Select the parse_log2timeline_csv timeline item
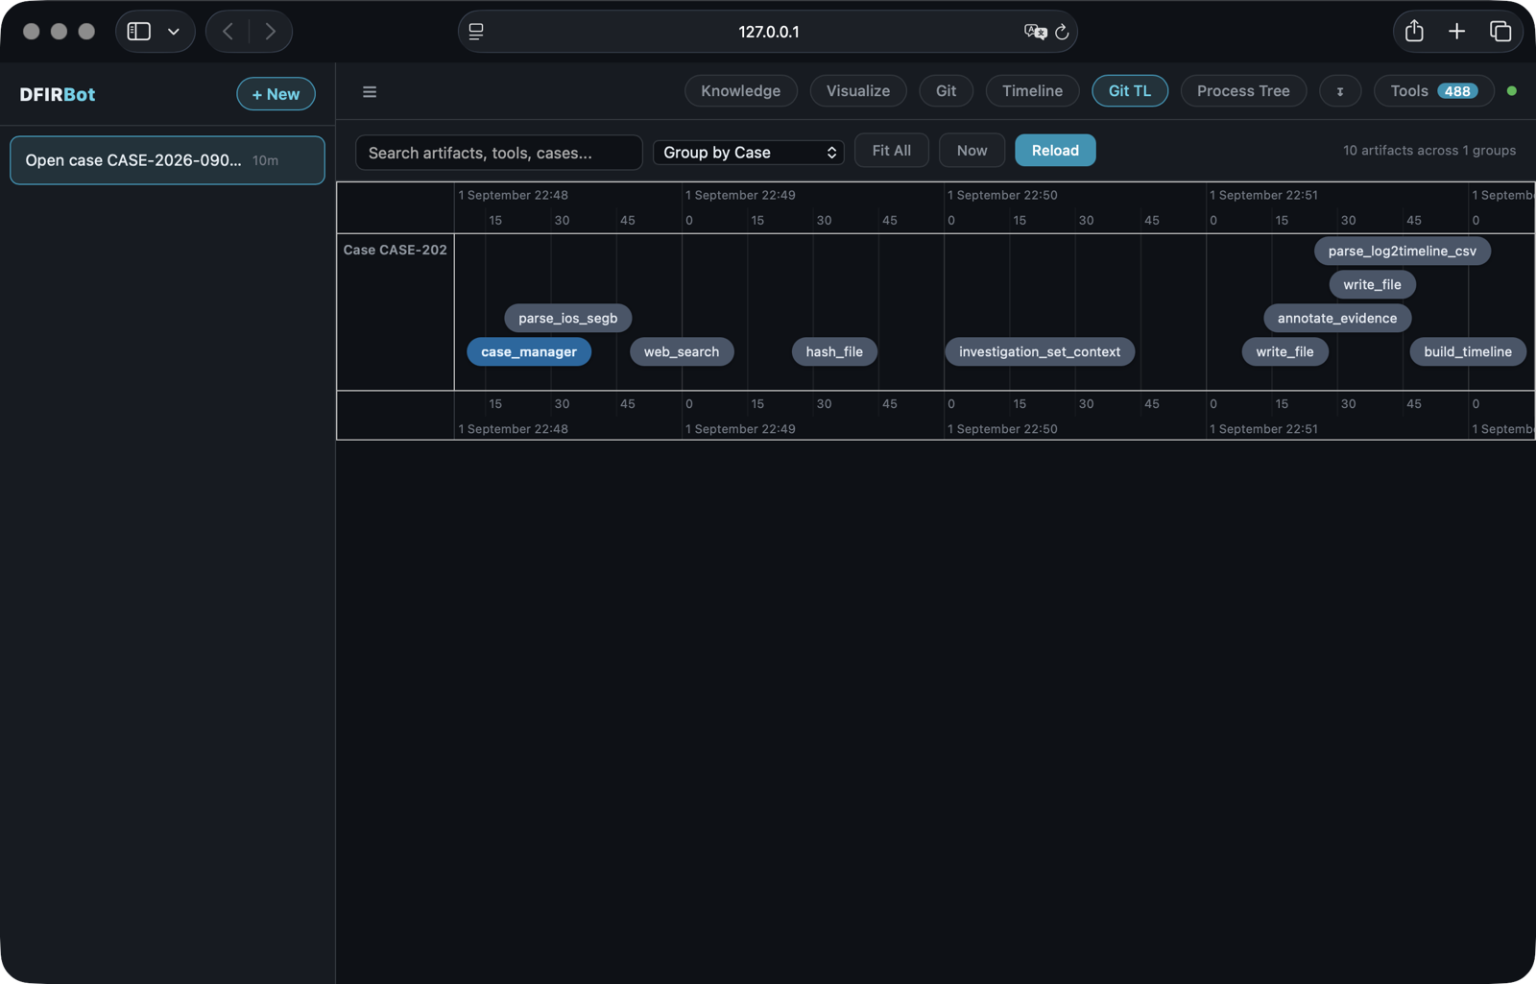Screen dimensions: 1536x984 (x=1403, y=252)
